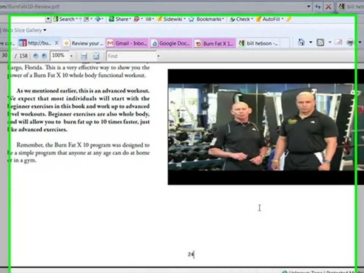364x273 pixels.
Task: Go to previous PDF page arrow
Action: [x=36, y=56]
